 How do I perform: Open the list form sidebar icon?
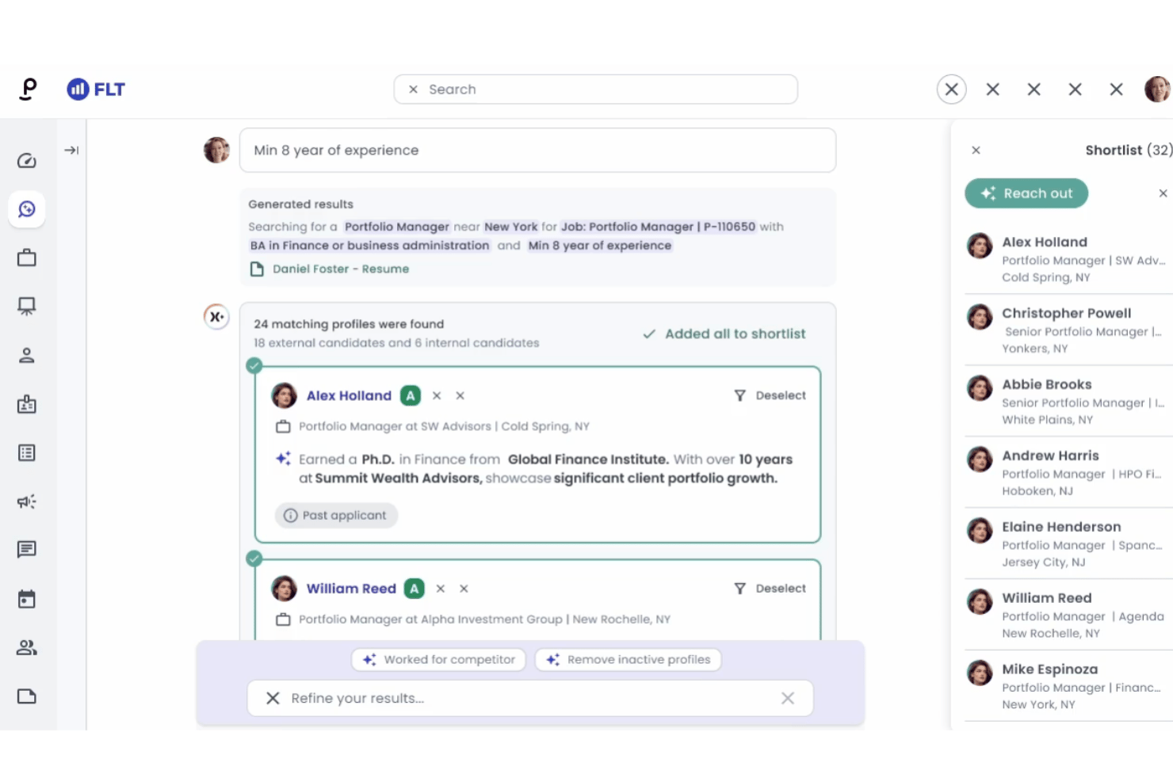pyautogui.click(x=27, y=452)
